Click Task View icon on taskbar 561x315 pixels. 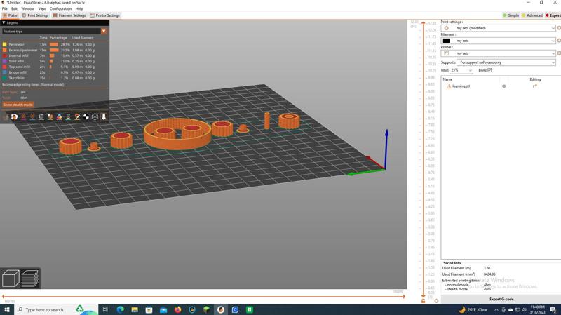105,309
